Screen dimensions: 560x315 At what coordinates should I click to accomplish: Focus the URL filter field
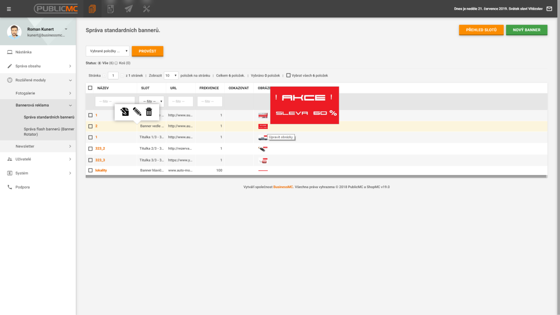[x=181, y=101]
